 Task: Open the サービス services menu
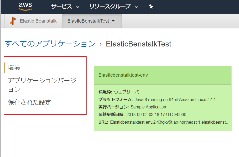pyautogui.click(x=61, y=7)
